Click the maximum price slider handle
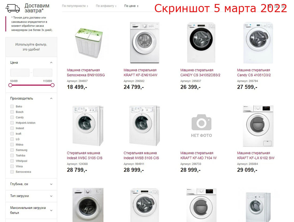 [53, 85]
